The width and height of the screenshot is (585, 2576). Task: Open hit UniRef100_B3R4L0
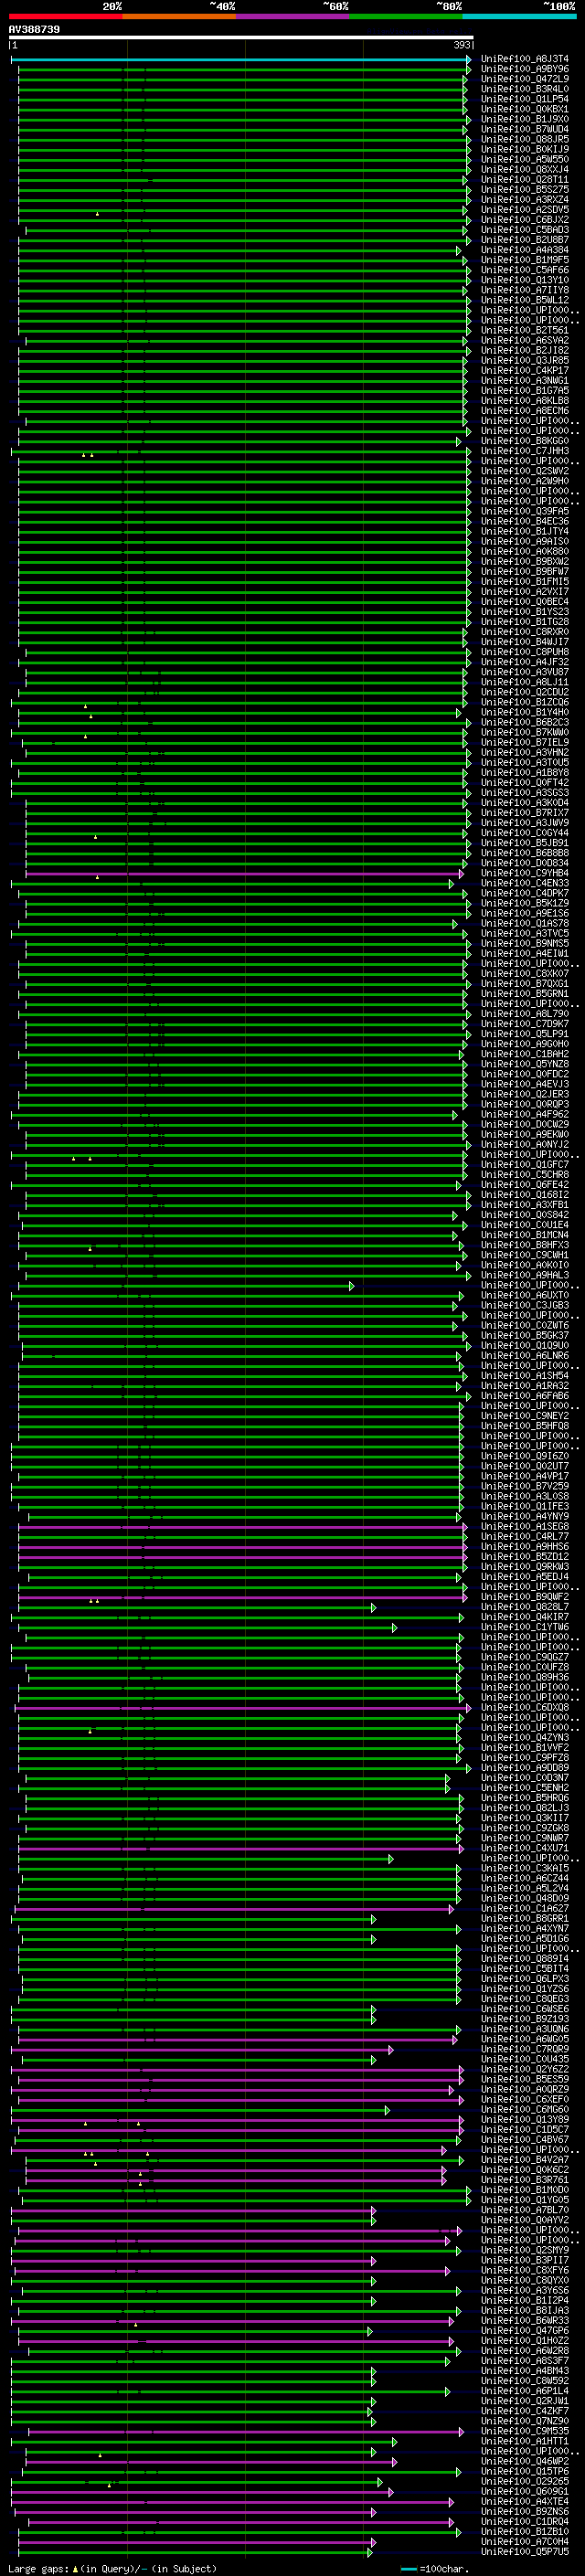pos(525,89)
